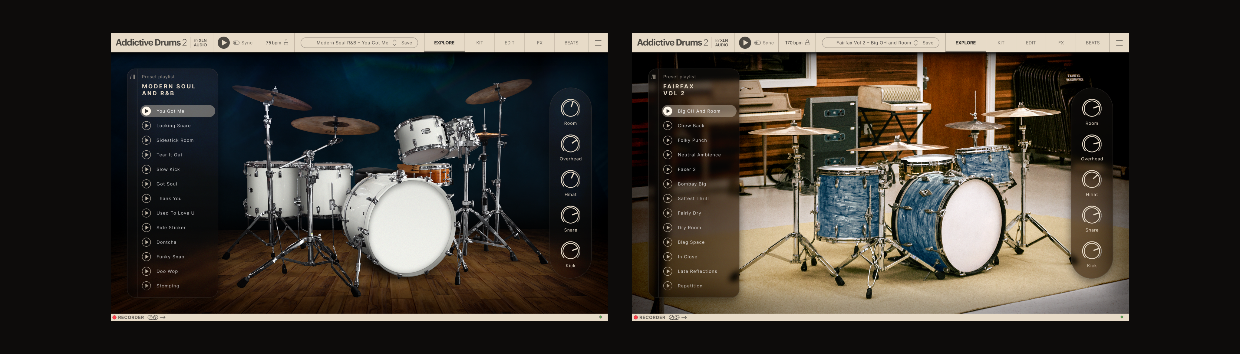Click the tempo lock icon next to 75 bpm
This screenshot has width=1240, height=354.
287,42
